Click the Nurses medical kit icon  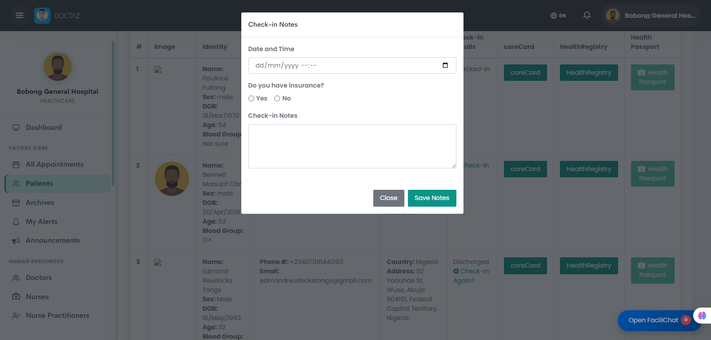[x=16, y=297]
